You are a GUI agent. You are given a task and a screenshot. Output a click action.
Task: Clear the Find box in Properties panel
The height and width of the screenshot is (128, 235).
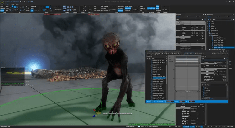pos(203,19)
